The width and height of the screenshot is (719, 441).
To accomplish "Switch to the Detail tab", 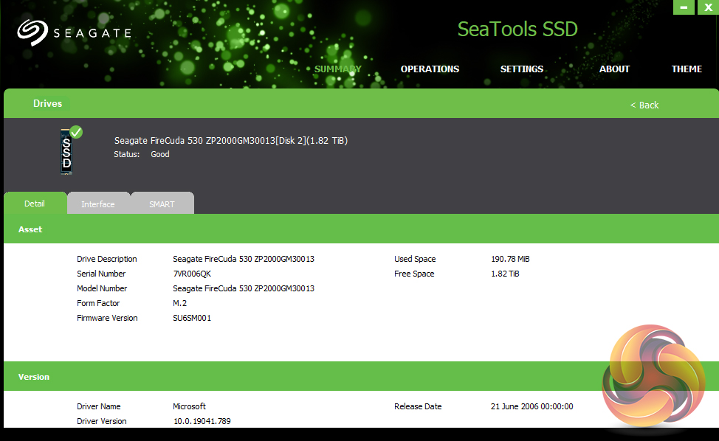I will click(x=35, y=204).
